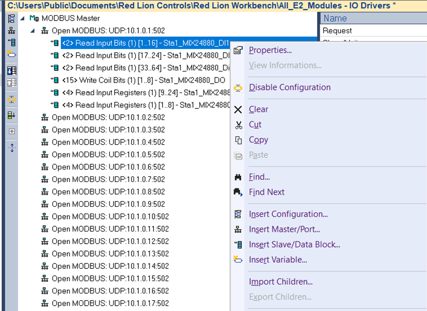427x311 pixels.
Task: Select Open MODBUS: UDP:10.1.0.11:502 port
Action: click(110, 229)
